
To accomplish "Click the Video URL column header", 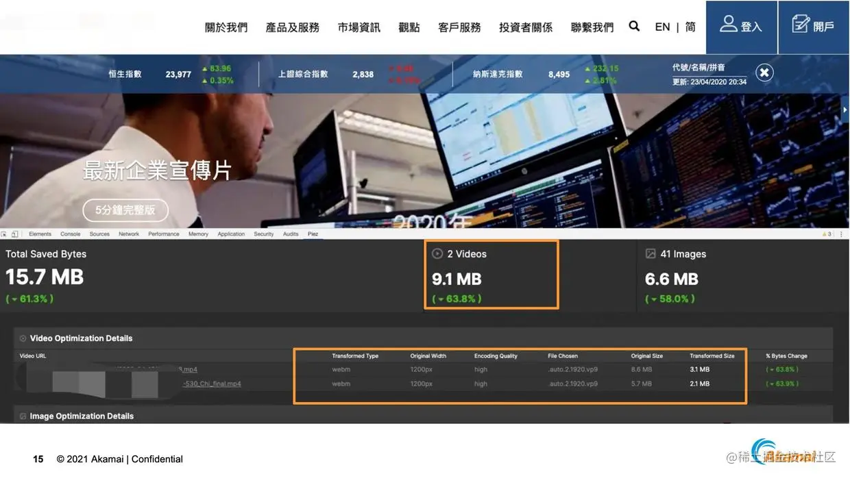I will click(x=33, y=356).
